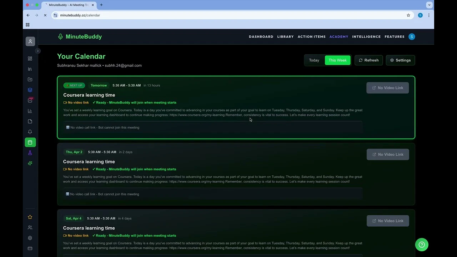Open the folder icon in sidebar
This screenshot has width=457, height=257.
[30, 80]
